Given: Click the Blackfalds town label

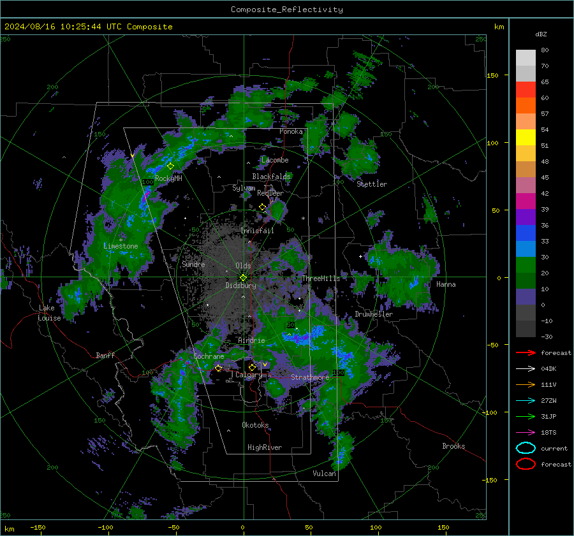Looking at the screenshot, I should (271, 177).
